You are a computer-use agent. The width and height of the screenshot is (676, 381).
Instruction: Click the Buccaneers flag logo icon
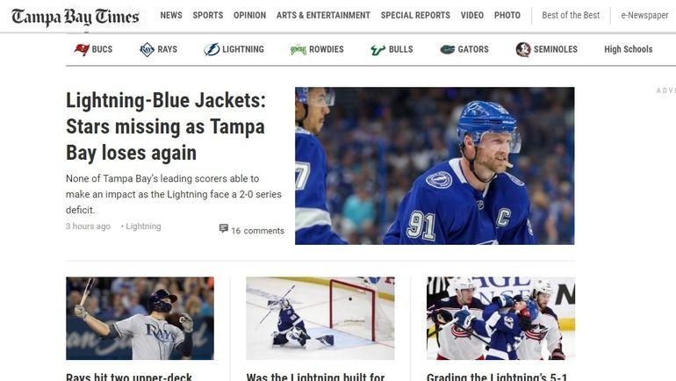(82, 49)
